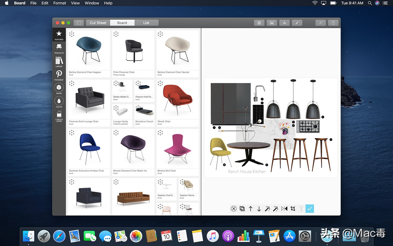The image size is (393, 246).
Task: Click the 3D icon on Bertoia Bird Chair card
Action: (x=160, y=133)
